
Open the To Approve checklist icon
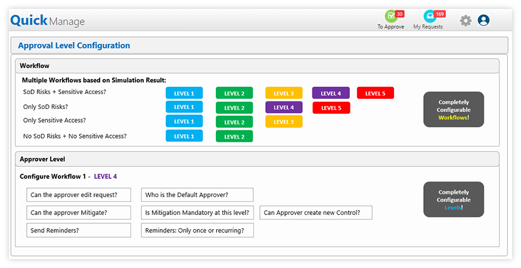(x=391, y=16)
